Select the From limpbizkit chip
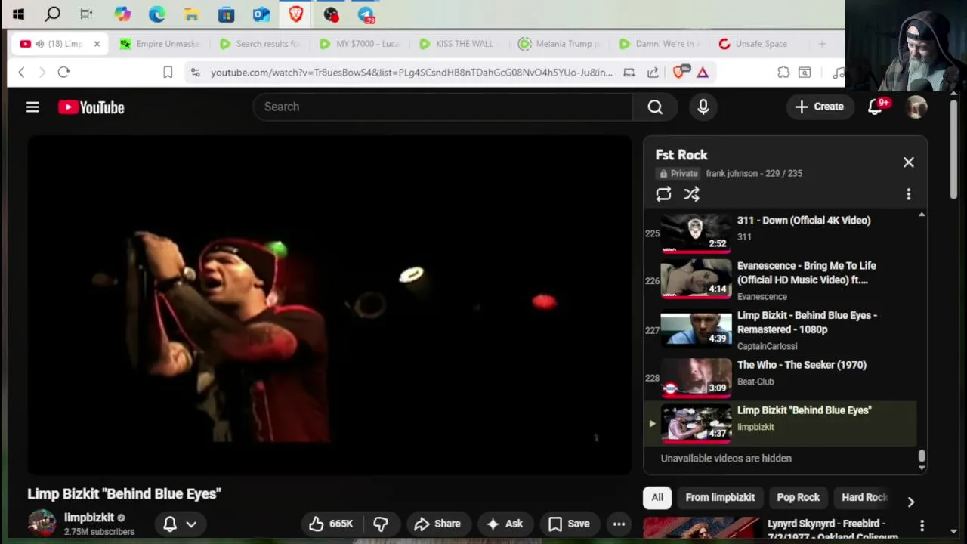967x544 pixels. click(x=720, y=497)
